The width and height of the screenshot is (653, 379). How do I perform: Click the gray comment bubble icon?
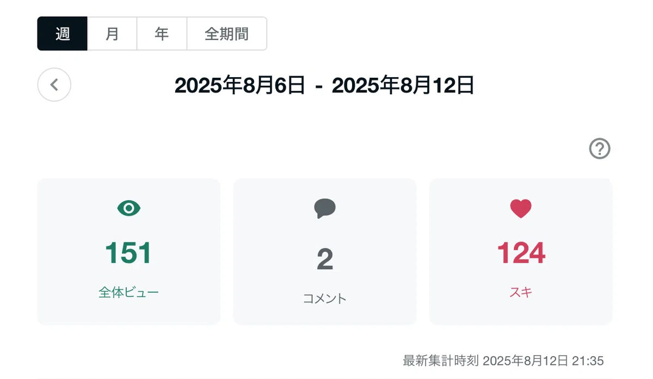click(x=325, y=208)
